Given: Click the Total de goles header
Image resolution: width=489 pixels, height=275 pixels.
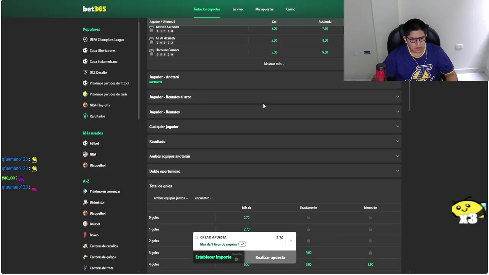Looking at the screenshot, I should point(160,186).
